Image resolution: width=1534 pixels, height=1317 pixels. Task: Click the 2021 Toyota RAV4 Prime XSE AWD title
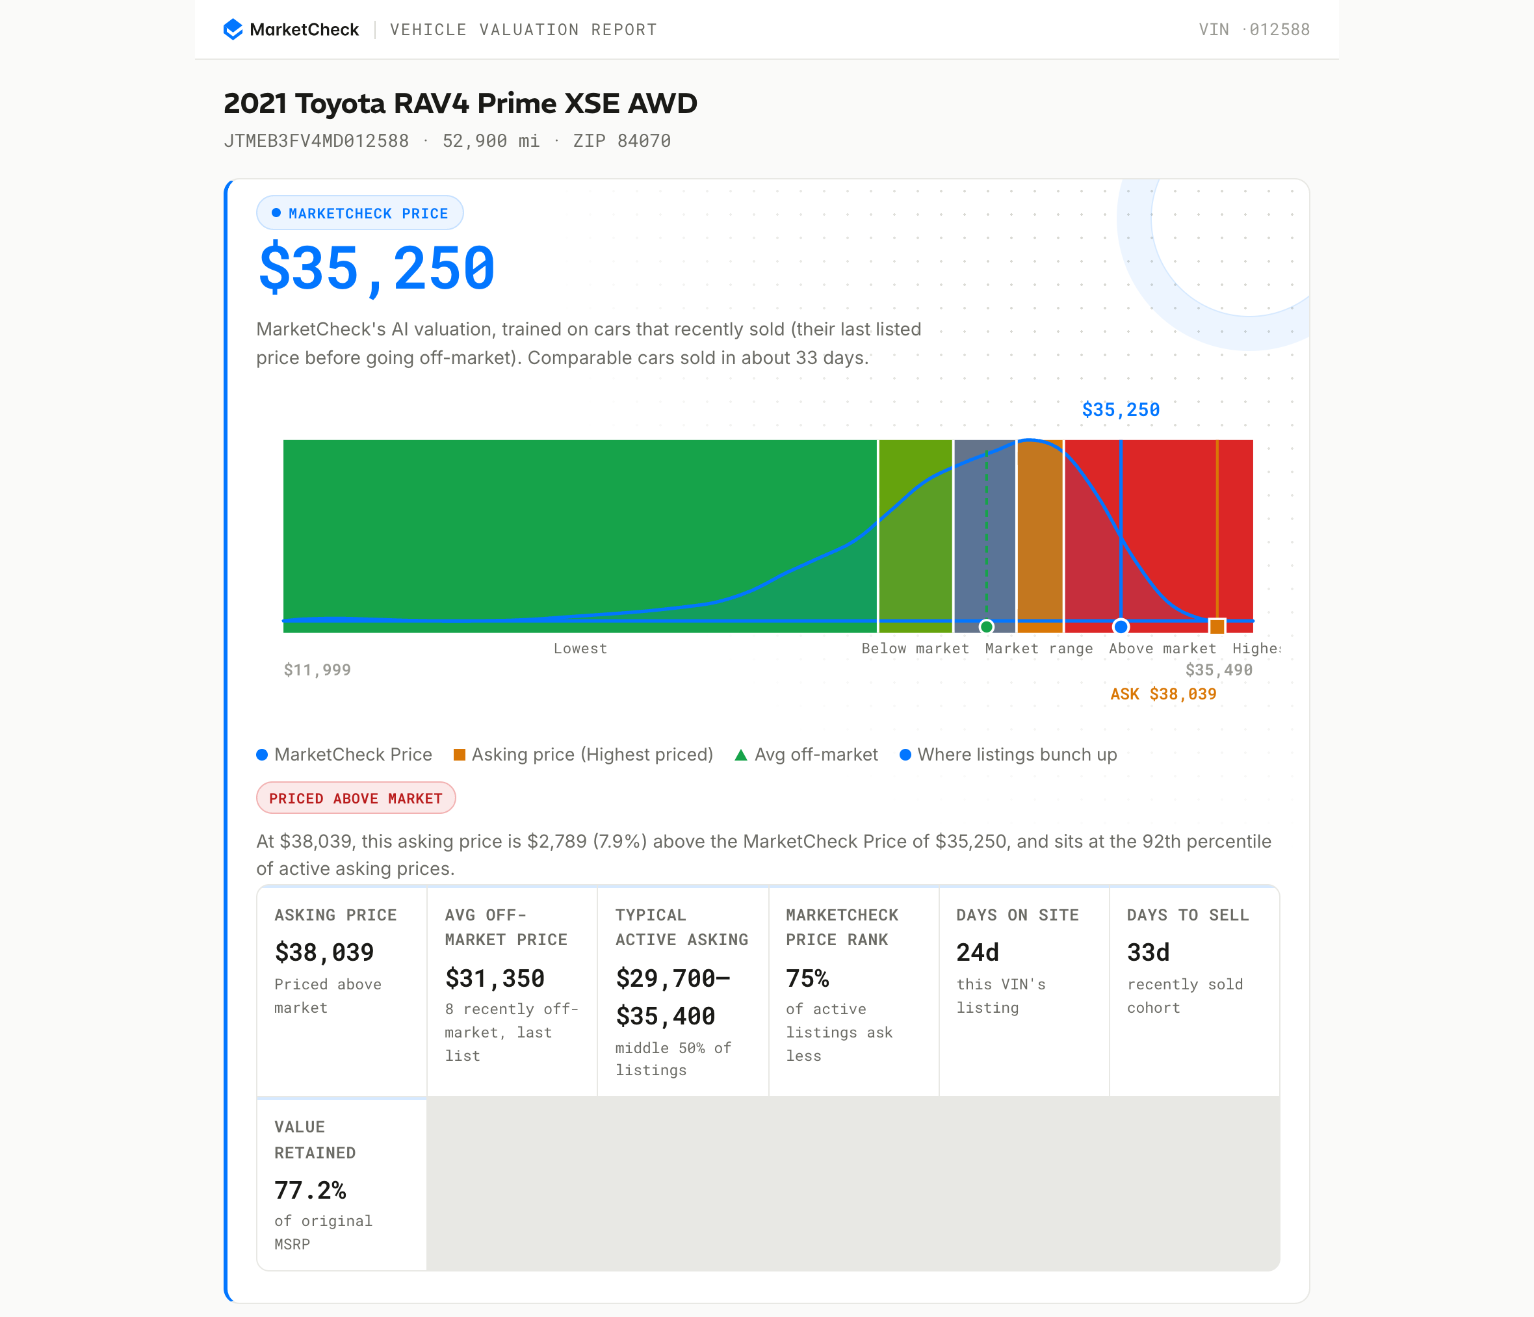tap(460, 103)
